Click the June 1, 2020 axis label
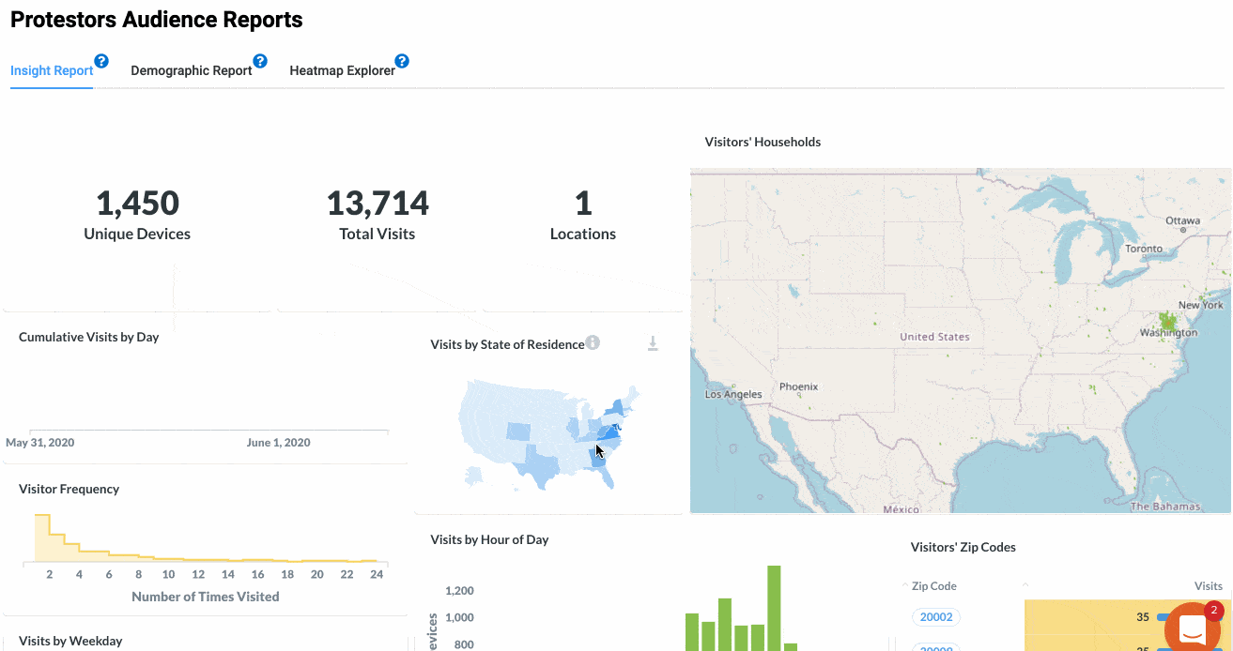The width and height of the screenshot is (1233, 651). tap(278, 443)
